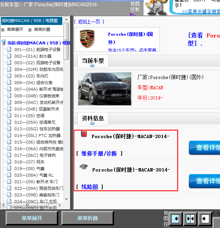Click the page icon beside 003—(02) 后端电子设备

point(9,62)
